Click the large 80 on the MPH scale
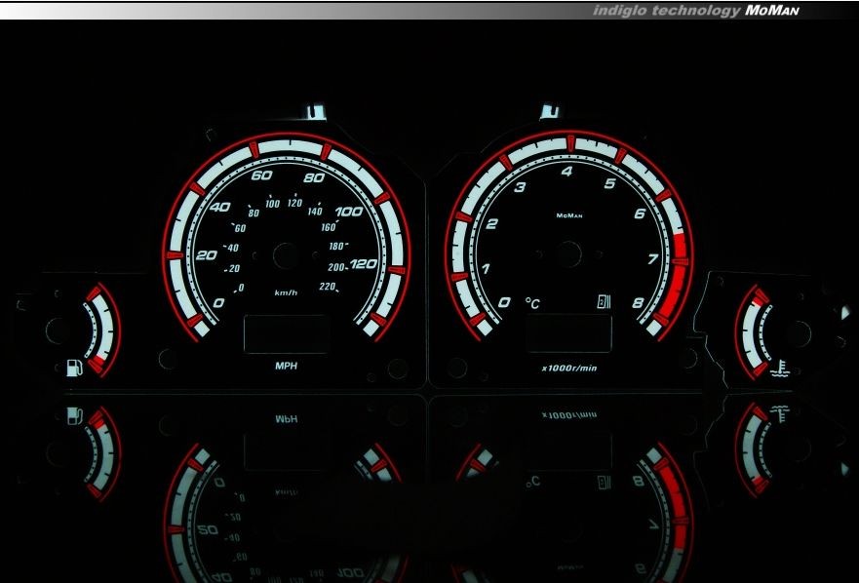 point(314,177)
